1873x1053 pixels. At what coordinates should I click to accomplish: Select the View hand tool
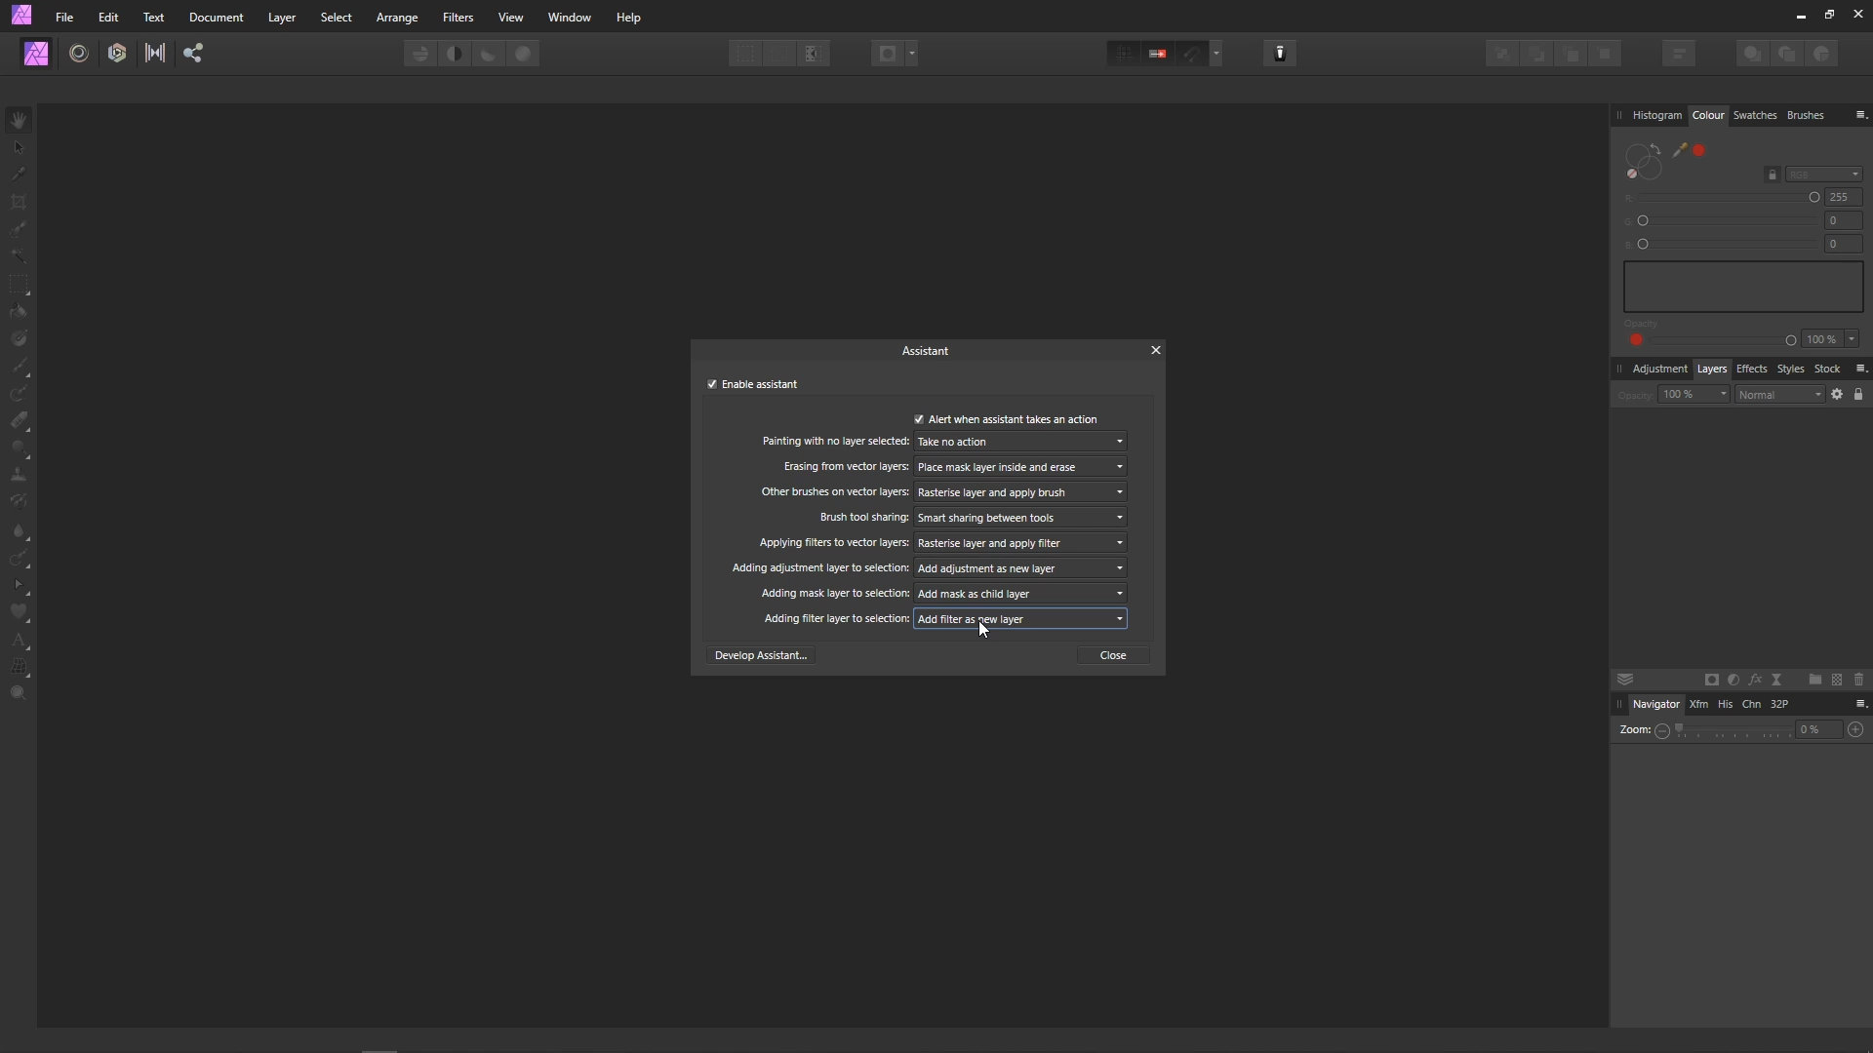(19, 120)
